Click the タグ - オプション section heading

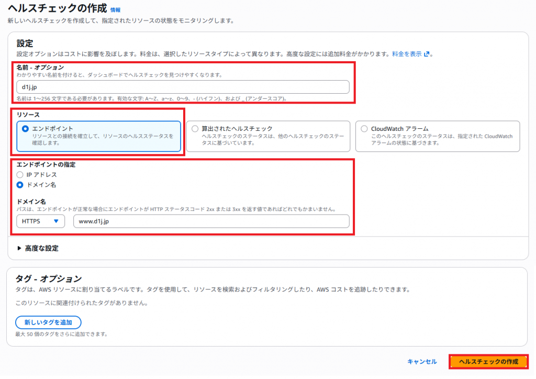pos(49,278)
